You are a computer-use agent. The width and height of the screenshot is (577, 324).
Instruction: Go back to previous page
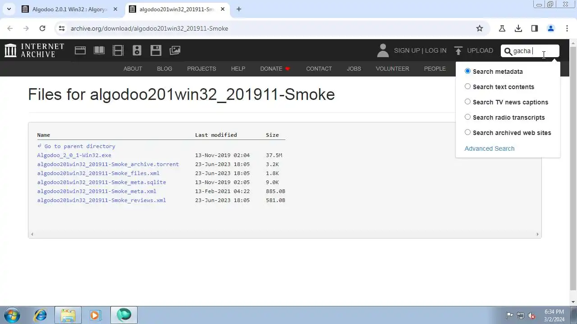click(x=10, y=28)
